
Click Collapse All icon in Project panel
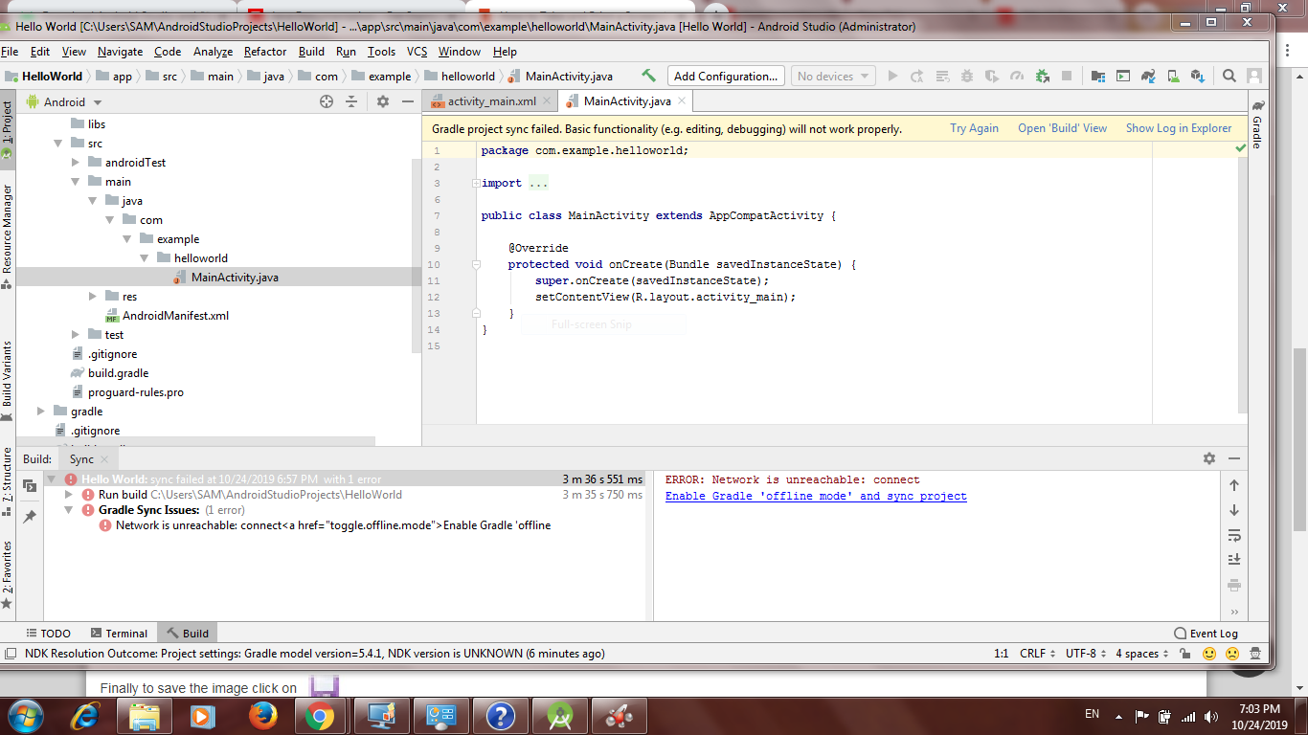pos(351,101)
